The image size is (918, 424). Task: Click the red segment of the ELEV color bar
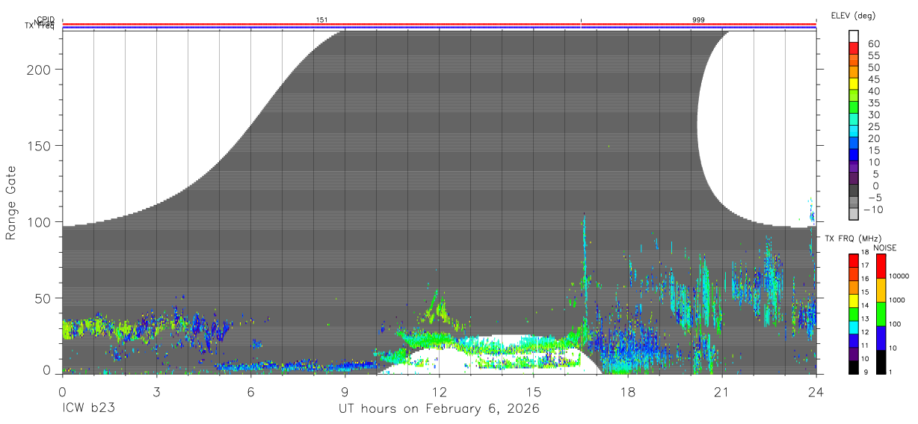click(x=854, y=47)
